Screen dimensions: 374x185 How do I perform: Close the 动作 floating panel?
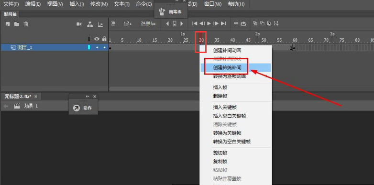coord(94,96)
